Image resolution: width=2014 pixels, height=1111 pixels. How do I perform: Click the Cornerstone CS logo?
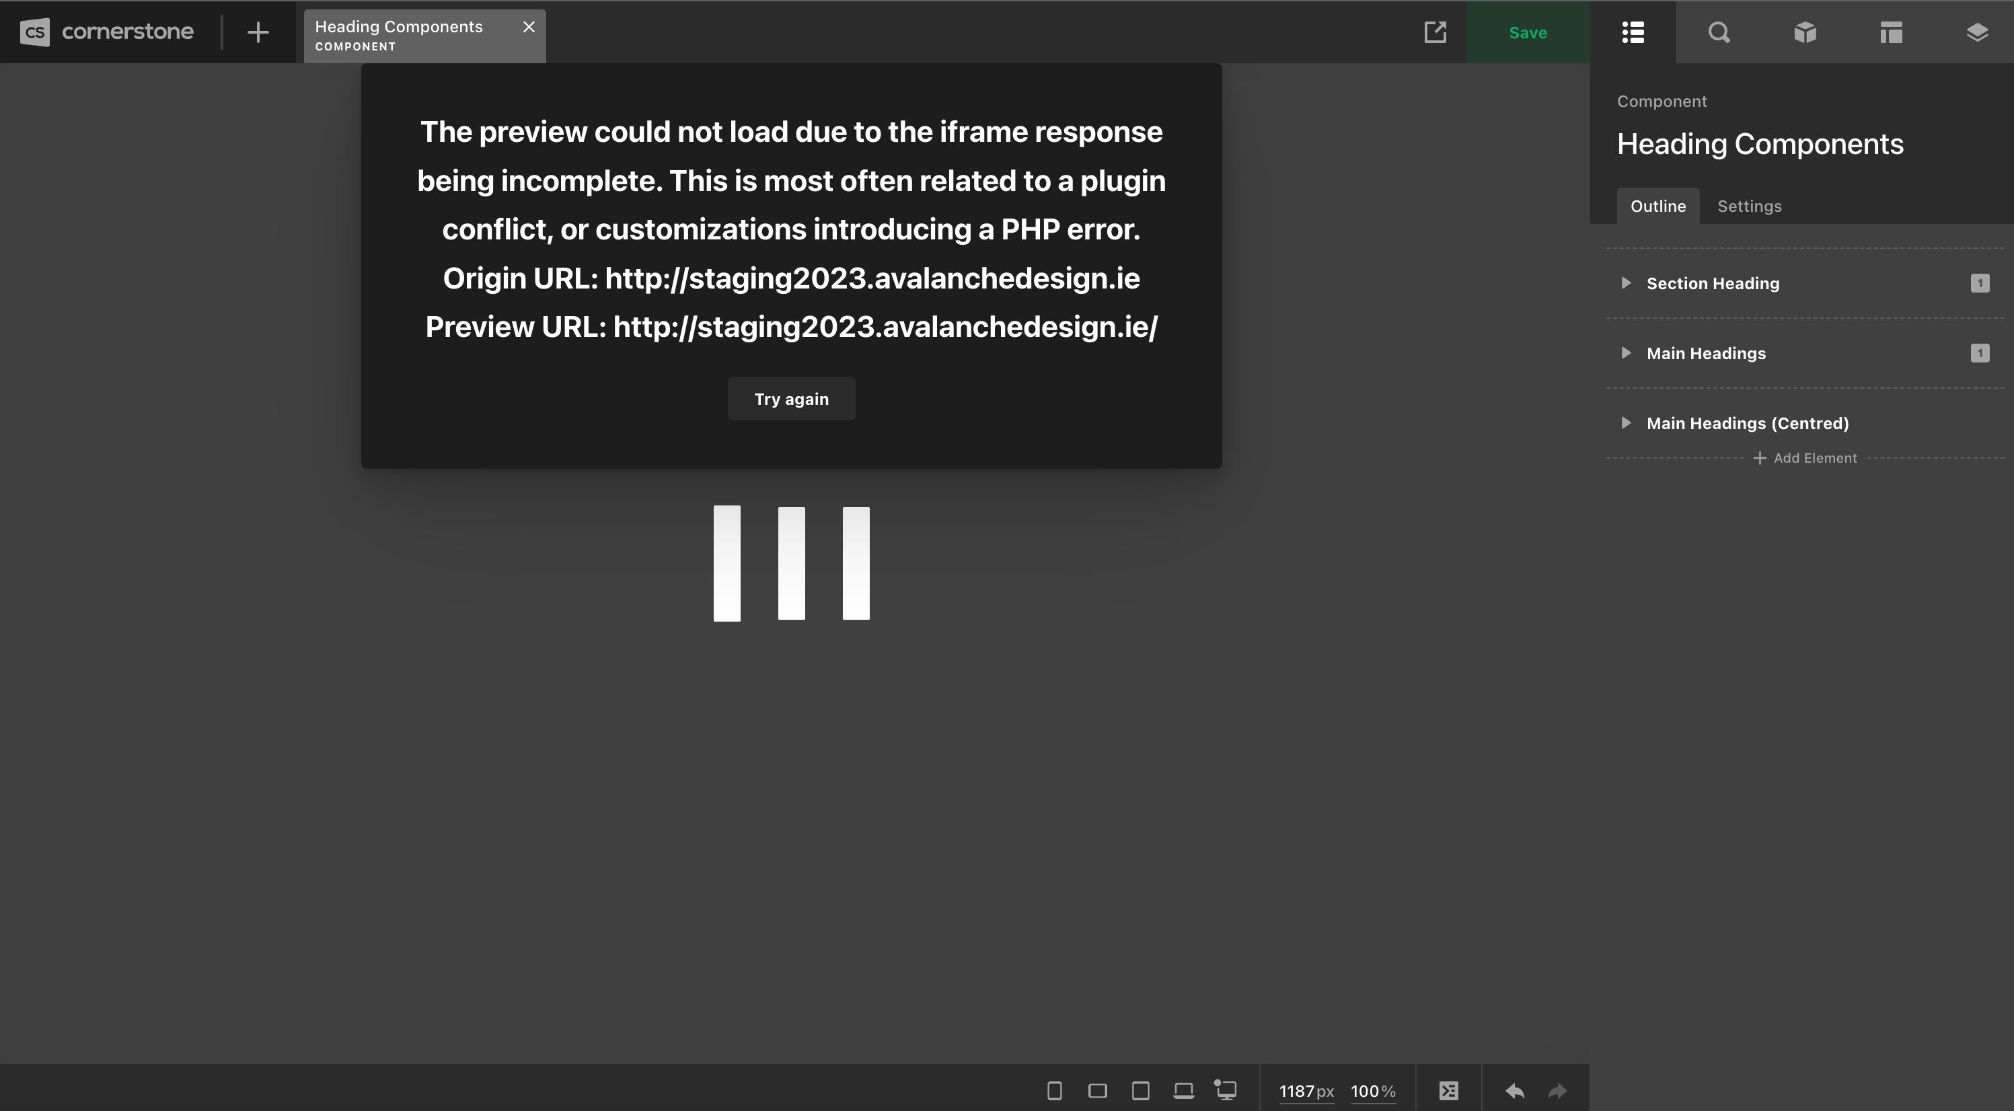click(34, 32)
